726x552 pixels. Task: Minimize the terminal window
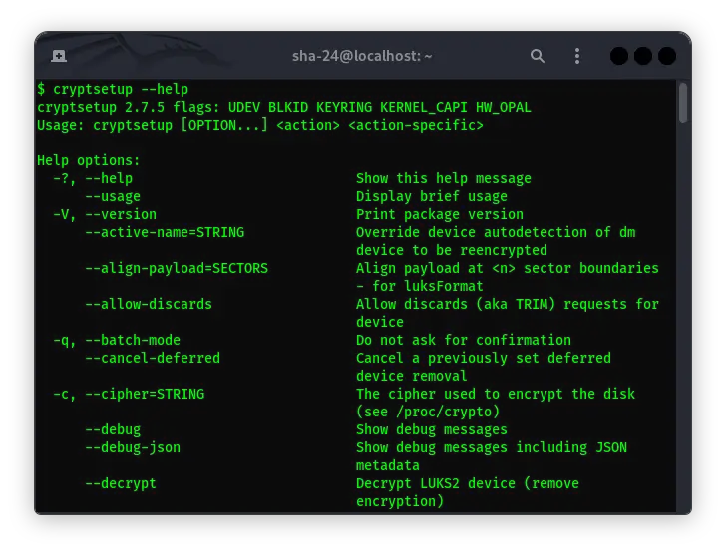(618, 57)
